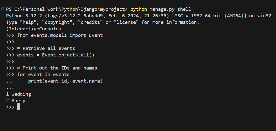Click the last '>>>' prompt beside the cursor
Image resolution: width=276 pixels, height=131 pixels.
[x=10, y=107]
